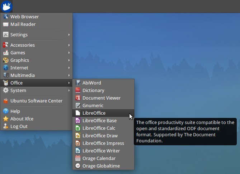
Task: Click the LibreOffice Writer blue icon
Action: (x=78, y=151)
